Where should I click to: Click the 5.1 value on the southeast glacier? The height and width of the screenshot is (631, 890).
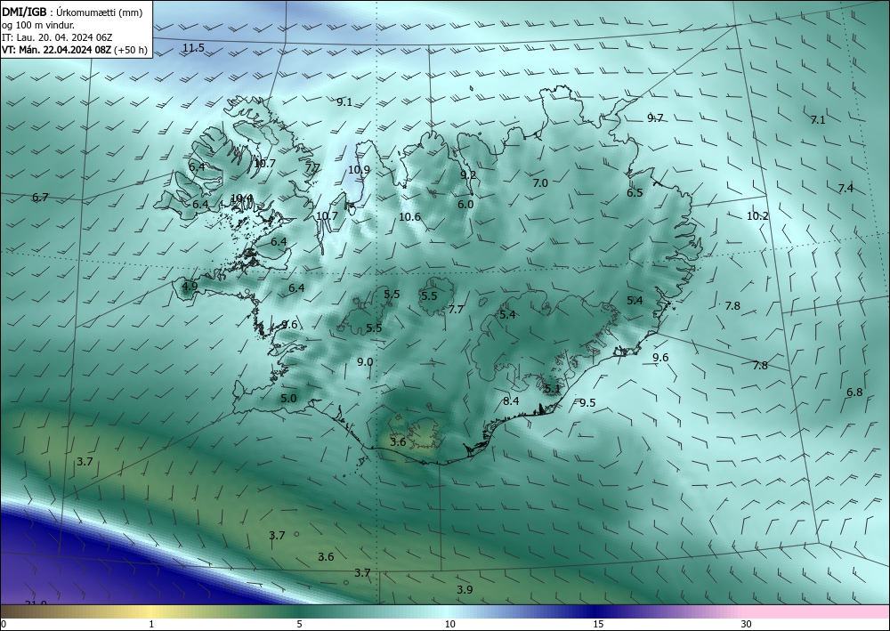553,389
